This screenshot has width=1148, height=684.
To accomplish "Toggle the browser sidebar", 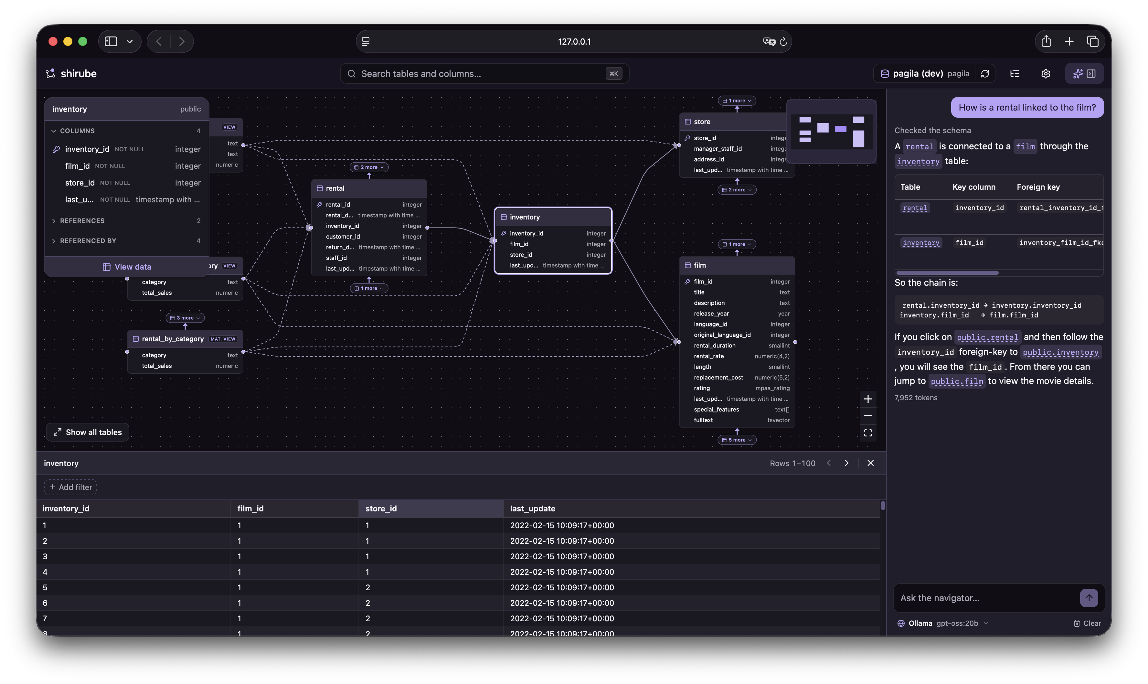I will point(111,41).
